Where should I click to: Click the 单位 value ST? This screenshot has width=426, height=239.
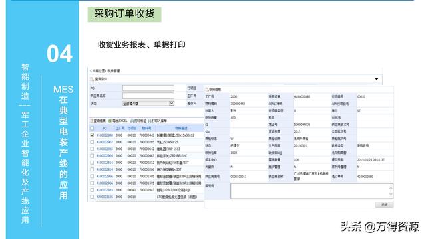coord(359,111)
